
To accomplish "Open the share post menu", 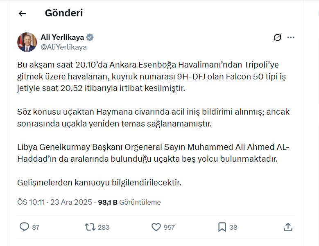I will 288,227.
